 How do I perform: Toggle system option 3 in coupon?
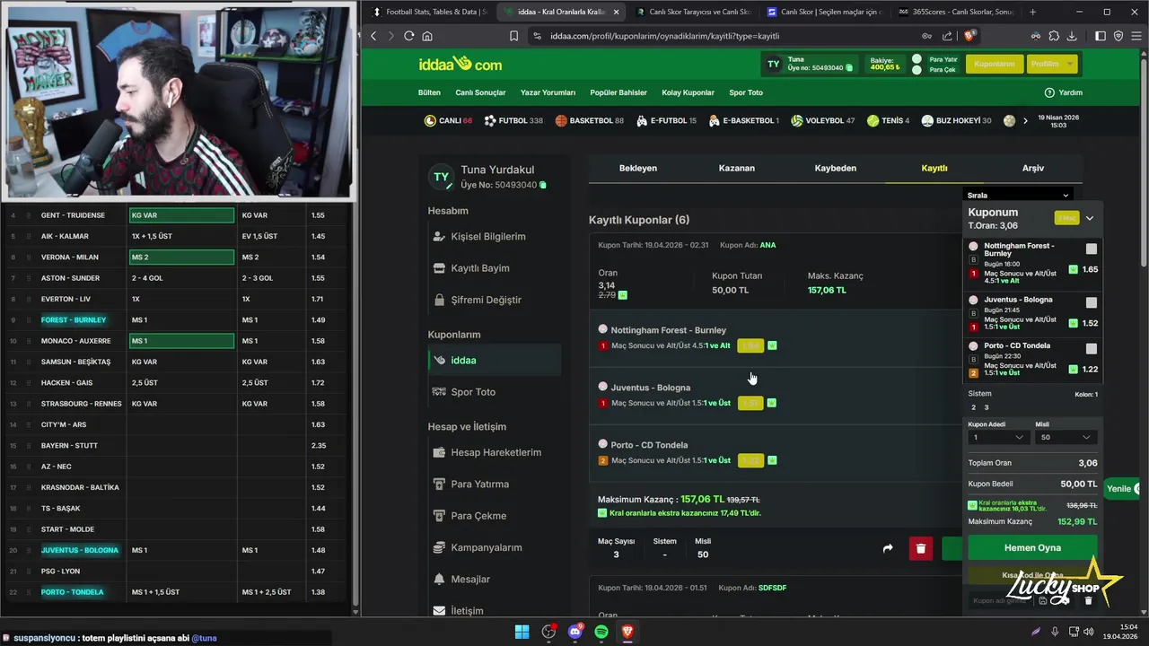pos(987,407)
